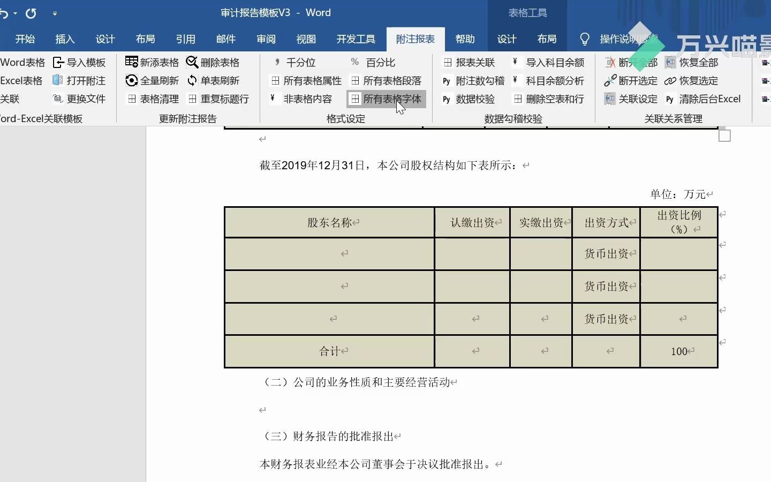Viewport: 771px width, 482px height.
Task: Switch to the 插入 Insert tab
Action: [x=65, y=39]
